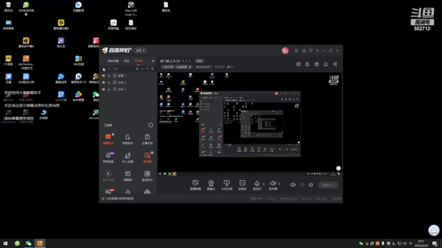The image size is (442, 248).
Task: Open the layout box icon beside the bell
Action: (317, 64)
